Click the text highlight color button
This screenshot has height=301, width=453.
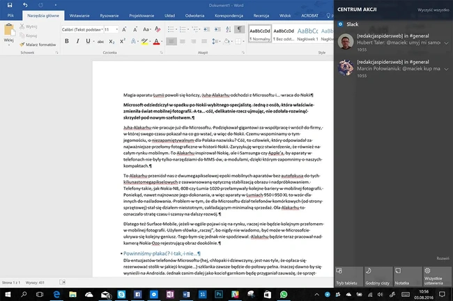coord(144,42)
